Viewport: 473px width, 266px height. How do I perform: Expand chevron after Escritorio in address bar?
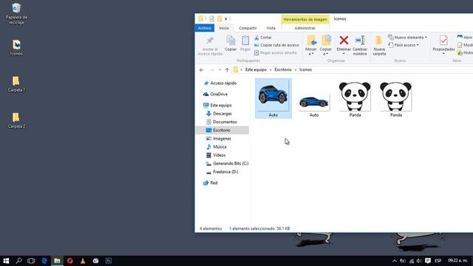(x=296, y=69)
